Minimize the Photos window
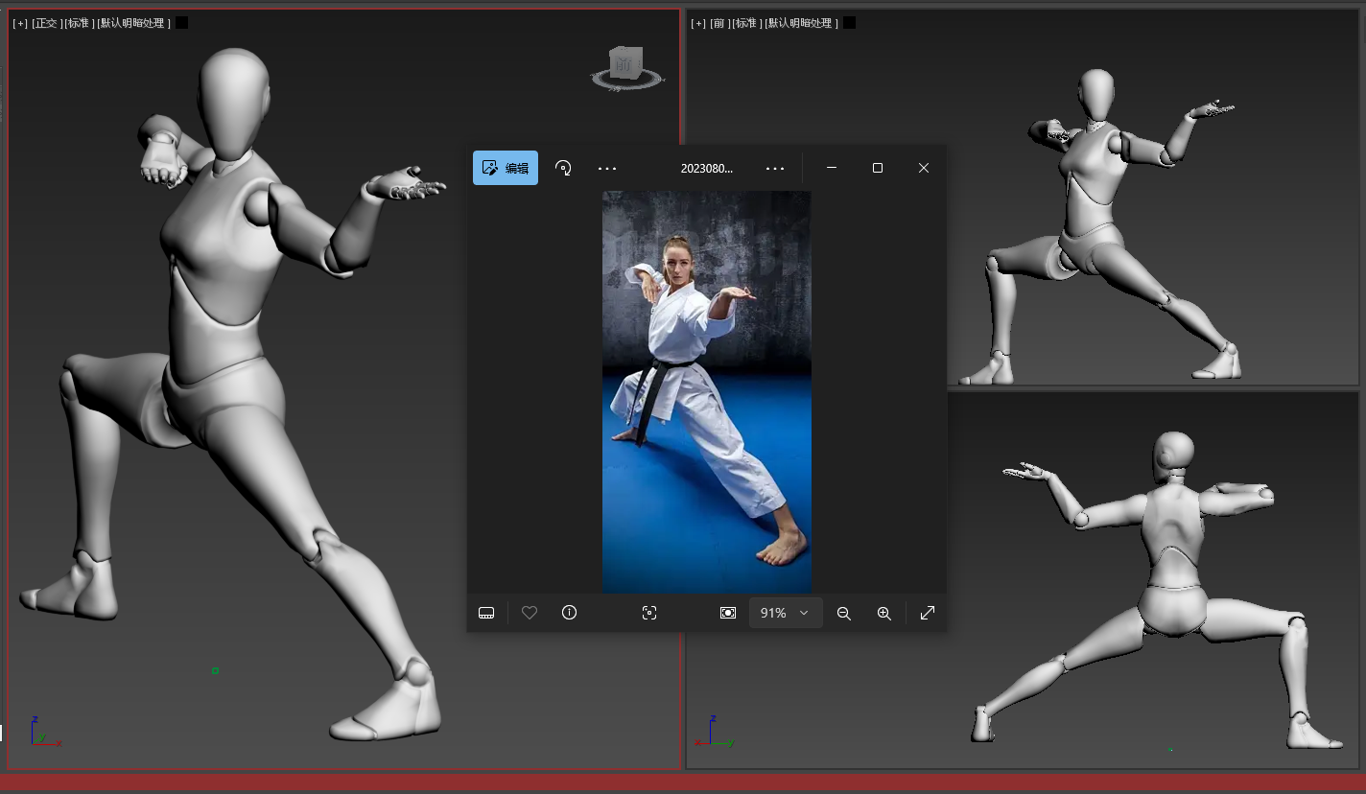The width and height of the screenshot is (1366, 794). coord(832,168)
